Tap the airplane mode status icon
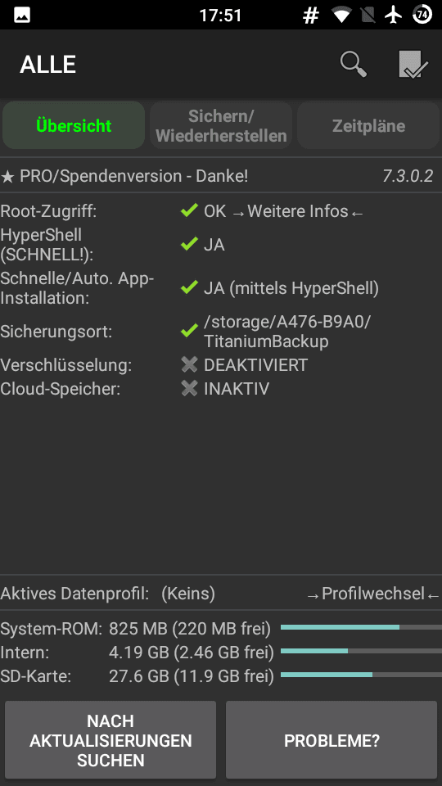The height and width of the screenshot is (786, 442). tap(394, 15)
